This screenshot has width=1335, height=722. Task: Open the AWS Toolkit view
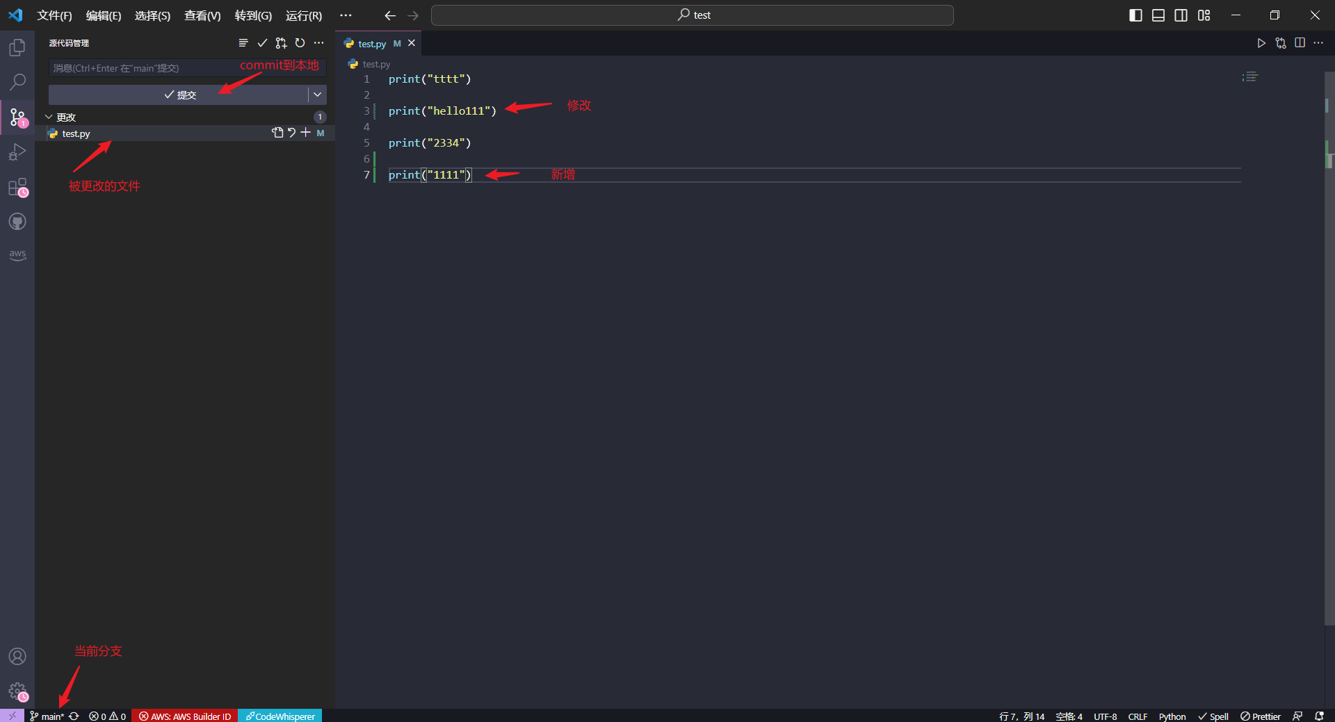(17, 255)
